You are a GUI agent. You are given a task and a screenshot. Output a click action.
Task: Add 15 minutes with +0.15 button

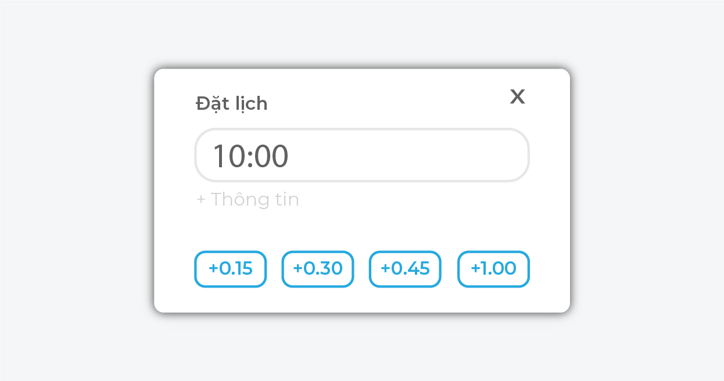click(x=230, y=269)
